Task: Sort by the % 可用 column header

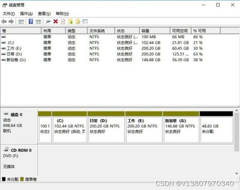Action: pyautogui.click(x=206, y=31)
